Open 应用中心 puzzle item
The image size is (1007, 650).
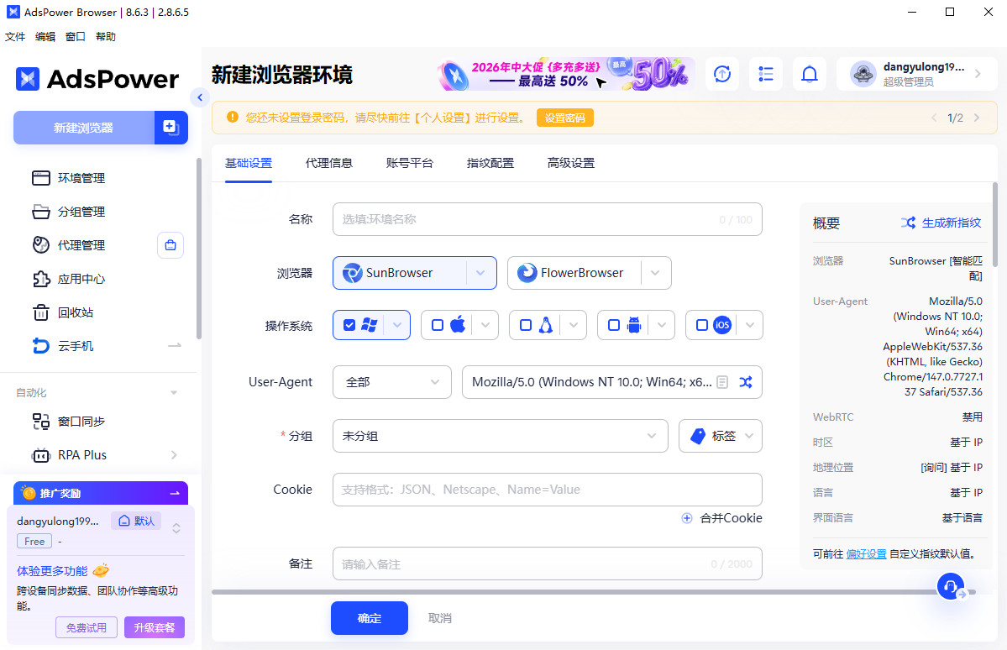click(81, 279)
